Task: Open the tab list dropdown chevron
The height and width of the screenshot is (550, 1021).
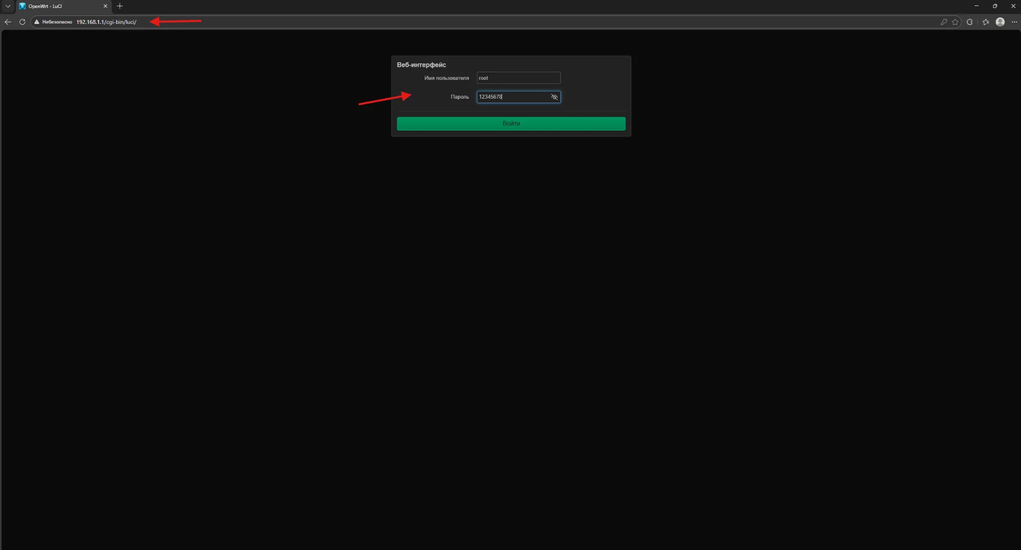Action: coord(7,6)
